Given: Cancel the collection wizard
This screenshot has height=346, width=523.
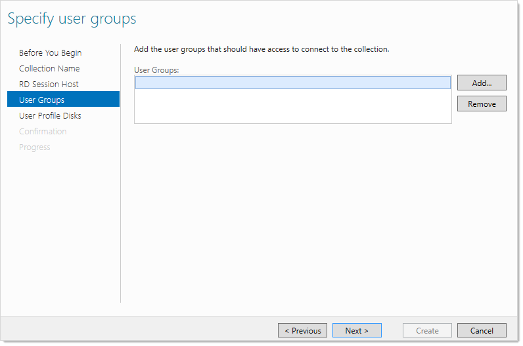Looking at the screenshot, I should click(482, 330).
